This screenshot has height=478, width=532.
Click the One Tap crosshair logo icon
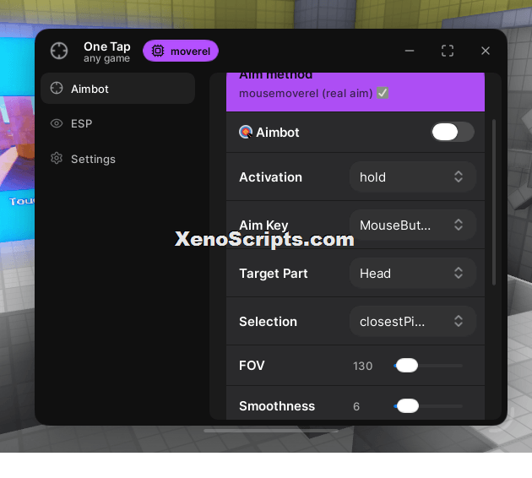click(x=59, y=51)
